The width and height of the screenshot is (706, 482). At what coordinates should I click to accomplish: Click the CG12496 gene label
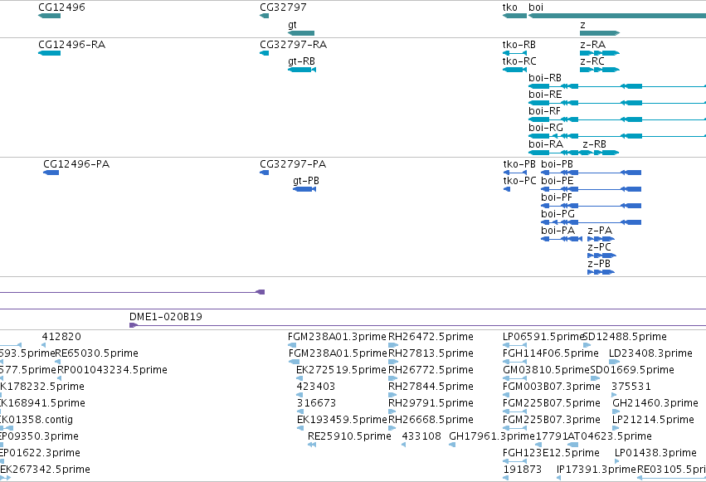(61, 7)
